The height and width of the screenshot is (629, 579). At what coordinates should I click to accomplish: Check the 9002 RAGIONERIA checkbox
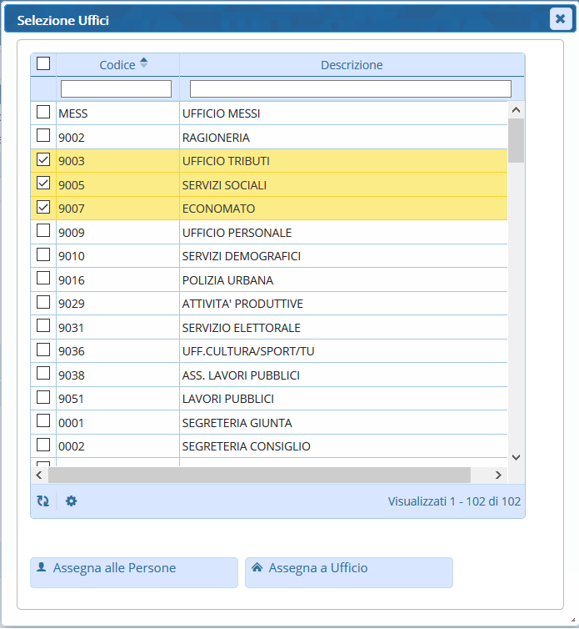[x=43, y=136]
